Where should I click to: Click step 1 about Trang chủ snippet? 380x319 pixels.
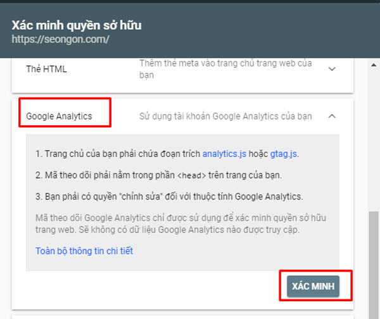(167, 154)
